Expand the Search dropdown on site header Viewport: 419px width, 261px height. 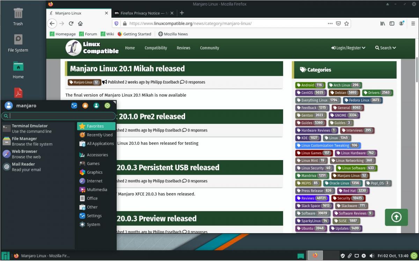[x=385, y=48]
